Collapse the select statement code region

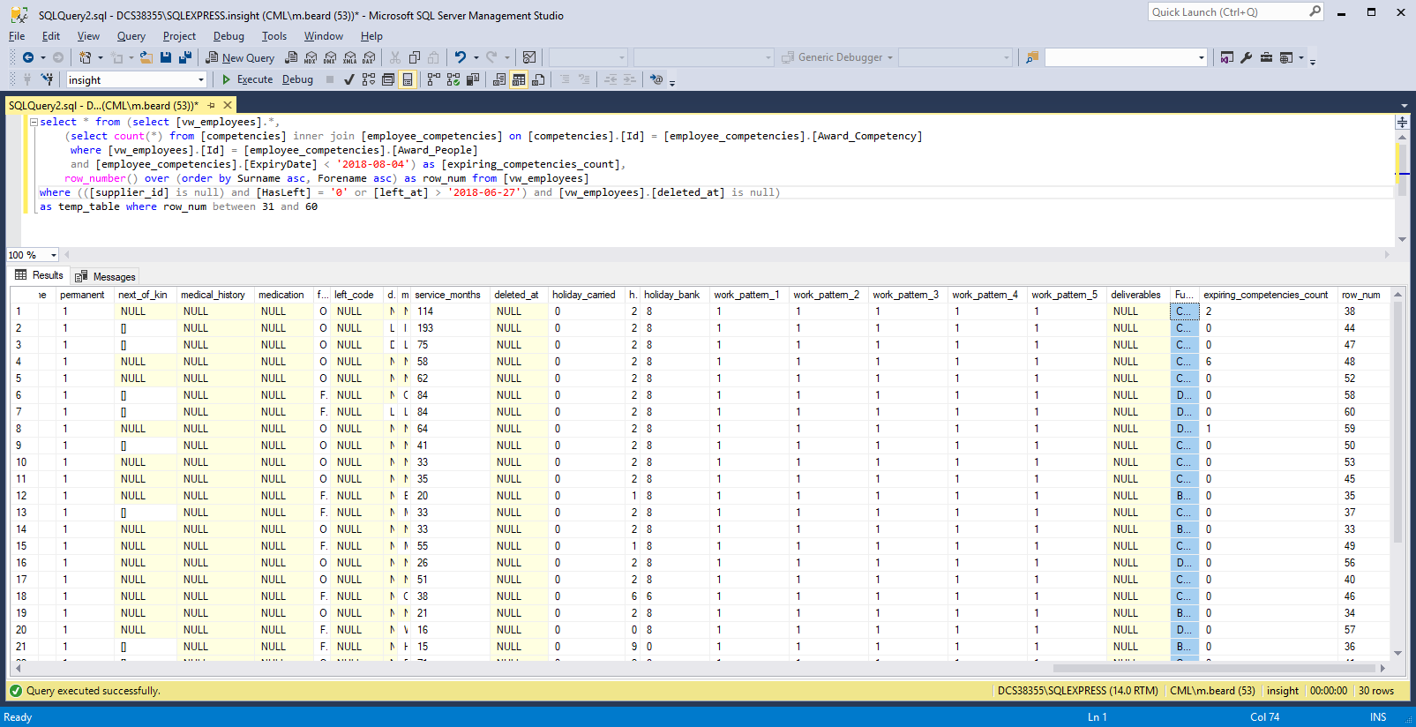click(34, 123)
